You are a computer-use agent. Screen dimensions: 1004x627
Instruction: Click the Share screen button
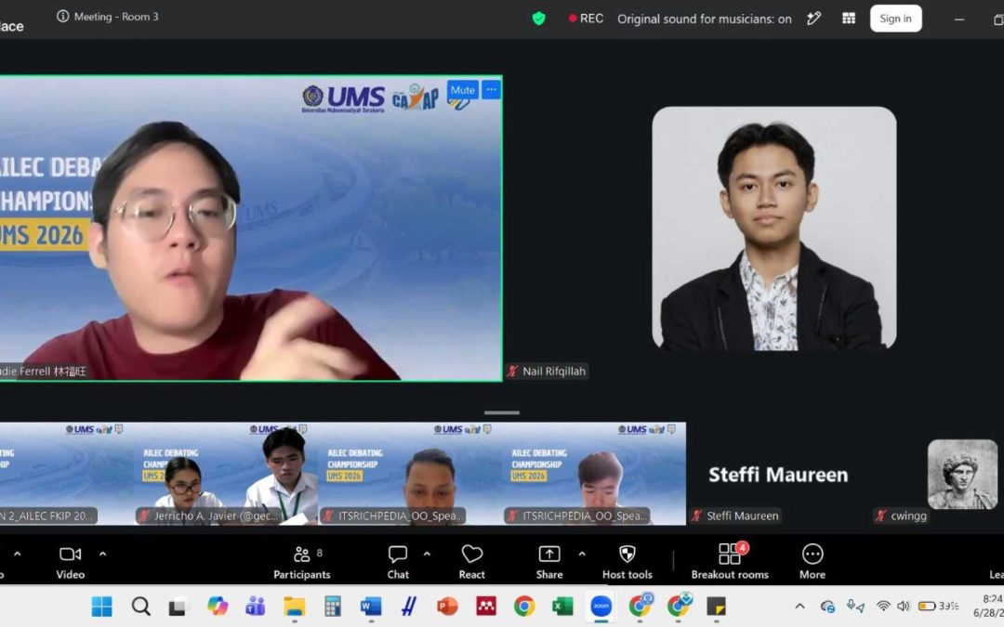pos(549,562)
